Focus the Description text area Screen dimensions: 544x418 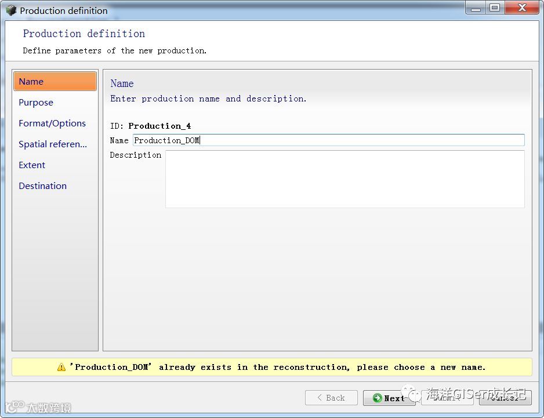pyautogui.click(x=345, y=179)
